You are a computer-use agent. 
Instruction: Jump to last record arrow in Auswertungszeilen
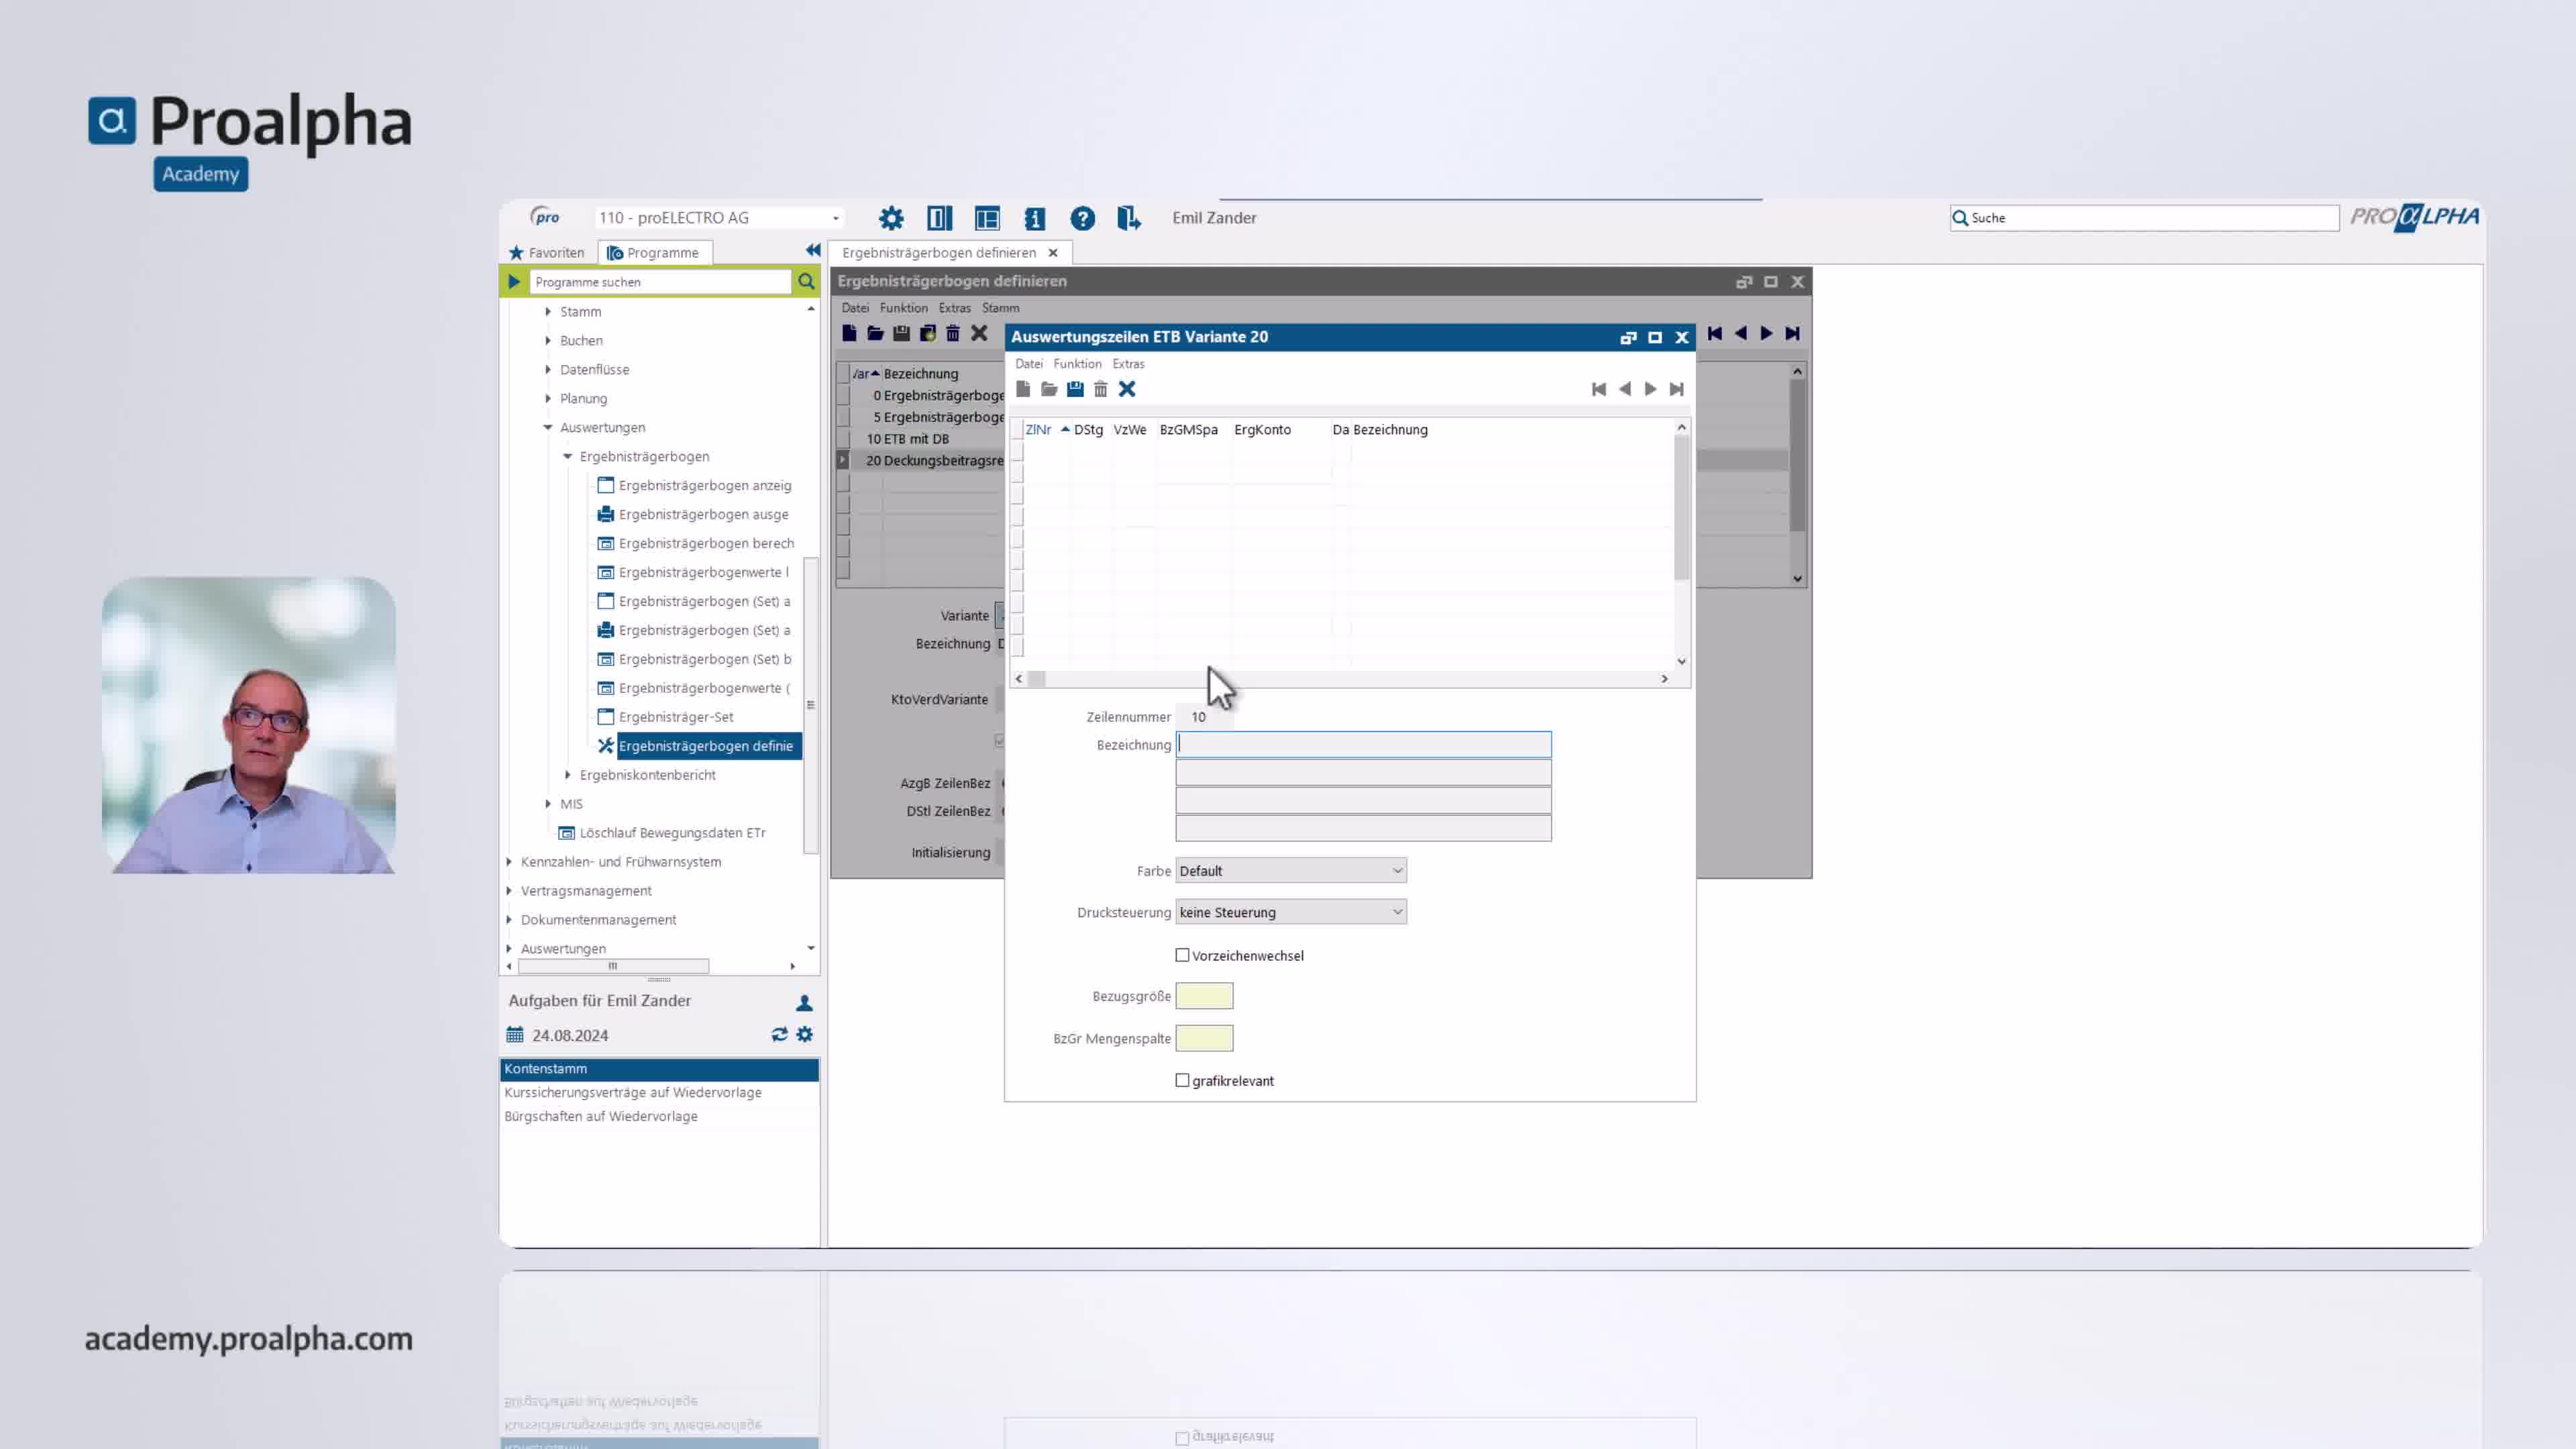1677,389
